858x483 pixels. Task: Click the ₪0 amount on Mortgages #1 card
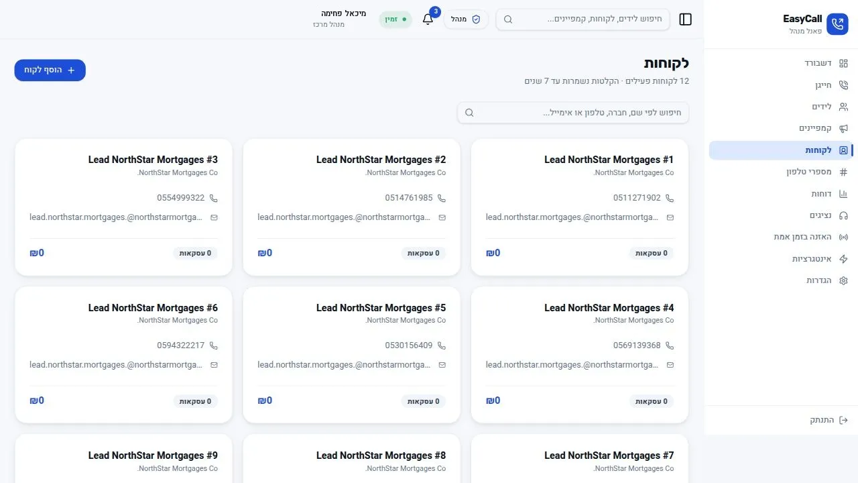[x=493, y=253]
